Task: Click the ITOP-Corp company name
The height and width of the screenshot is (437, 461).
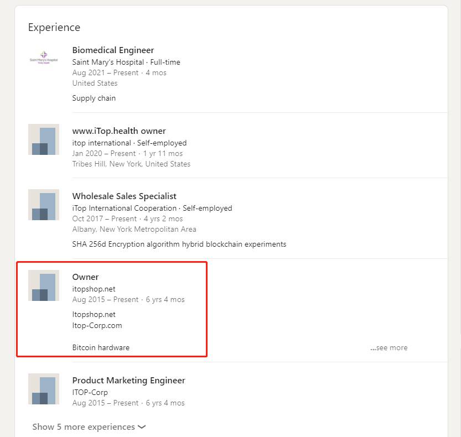Action: click(x=90, y=392)
